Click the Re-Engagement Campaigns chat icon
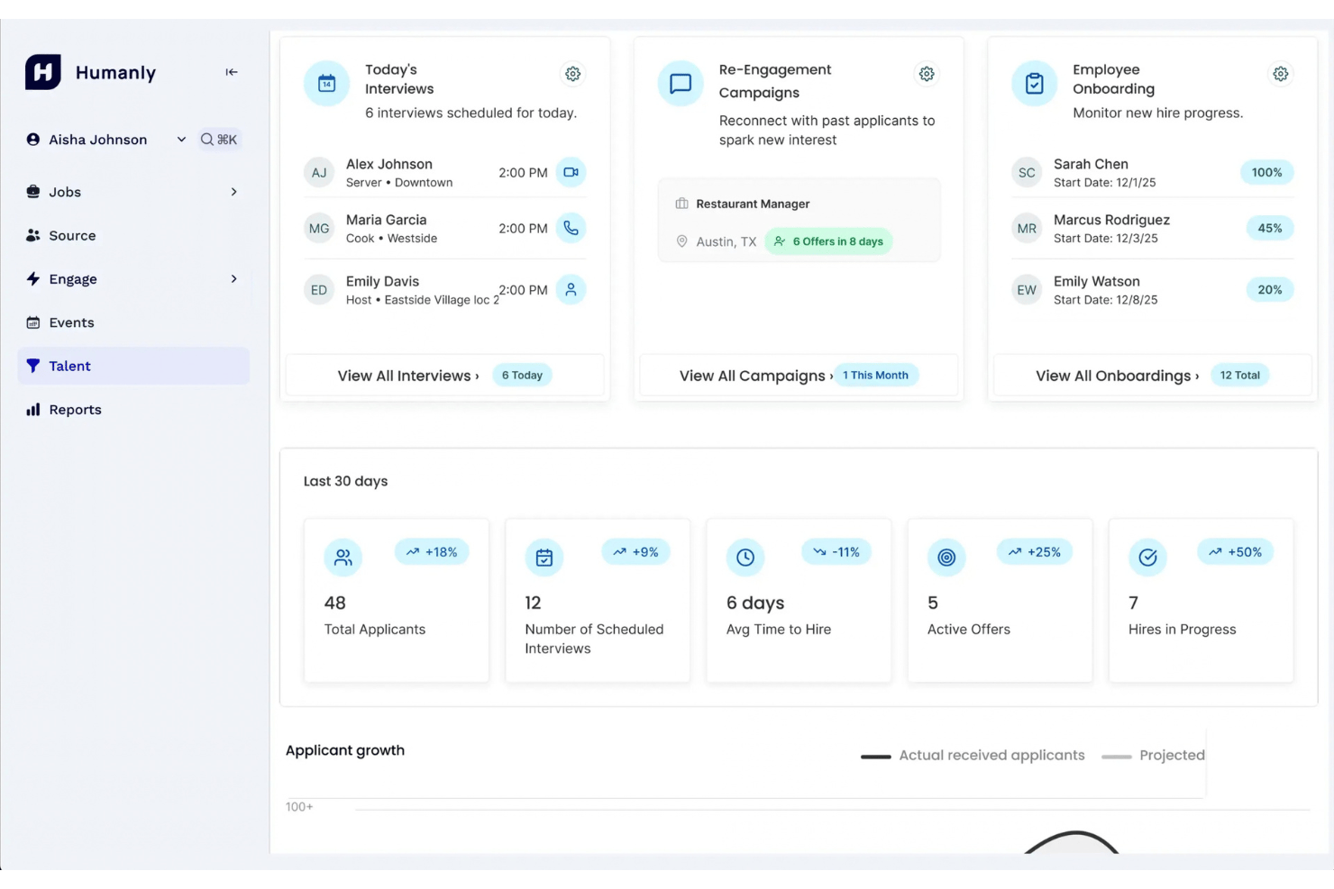Image resolution: width=1334 pixels, height=889 pixels. (x=681, y=84)
